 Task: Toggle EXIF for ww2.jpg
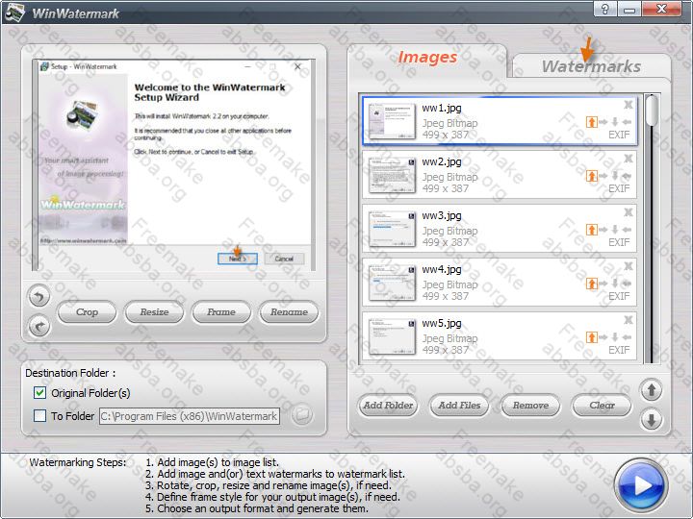(x=619, y=188)
